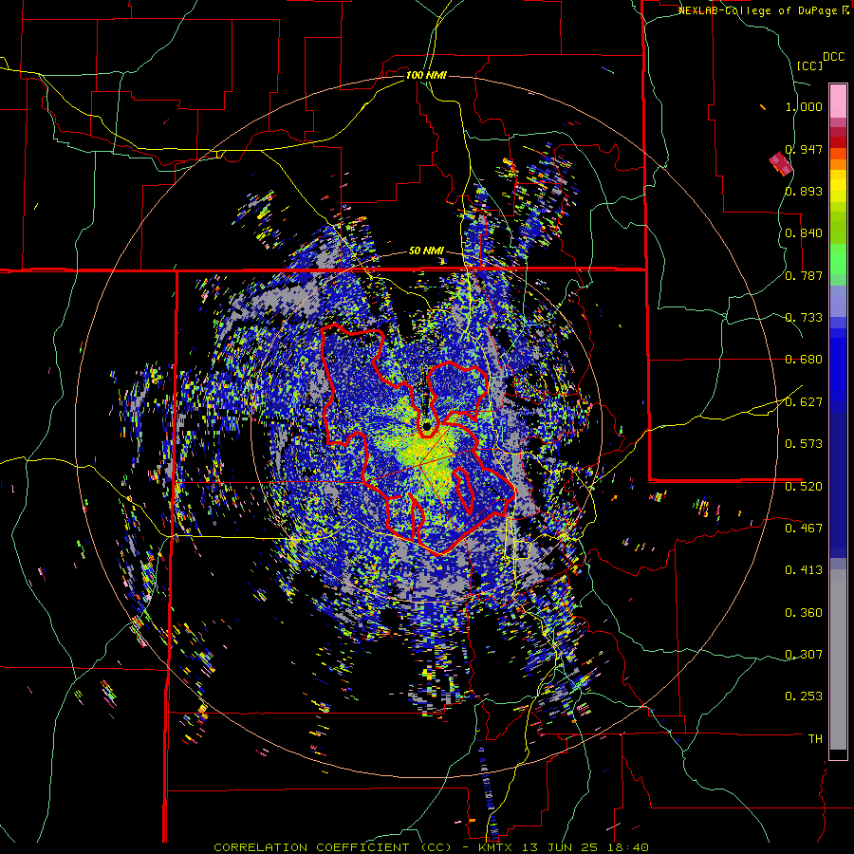The image size is (854, 854).
Task: Click the 13 JUN 25 date in the caption
Action: pos(560,847)
